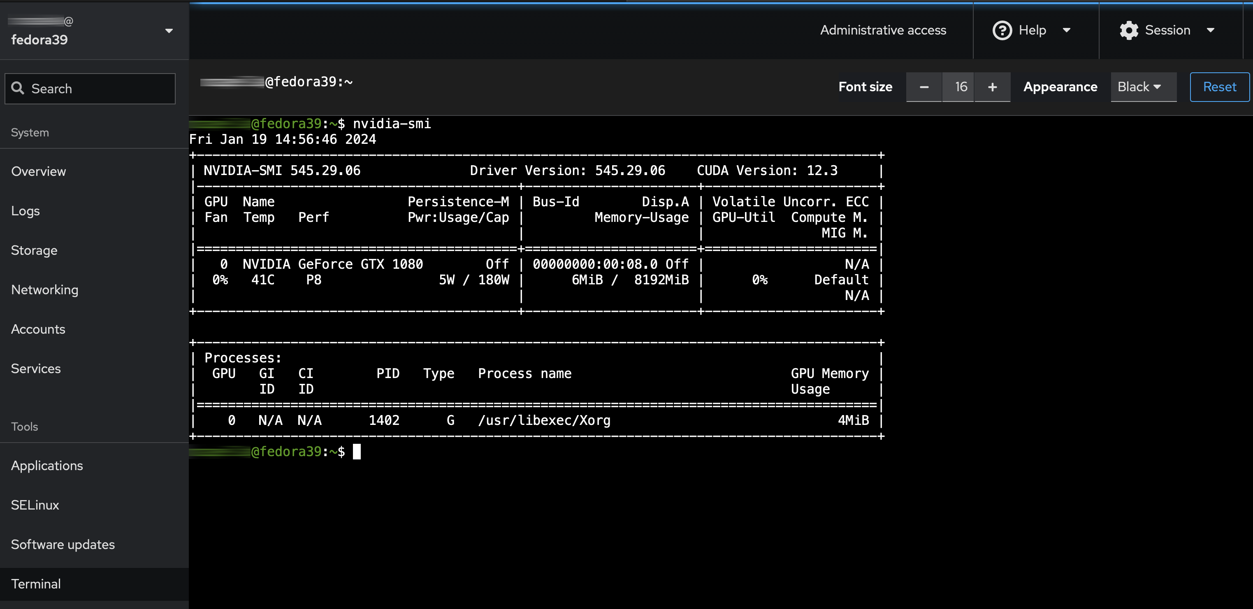Open the Storage section
1253x609 pixels.
[34, 250]
